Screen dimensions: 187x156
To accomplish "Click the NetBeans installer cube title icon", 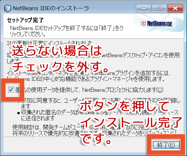I will point(7,8).
